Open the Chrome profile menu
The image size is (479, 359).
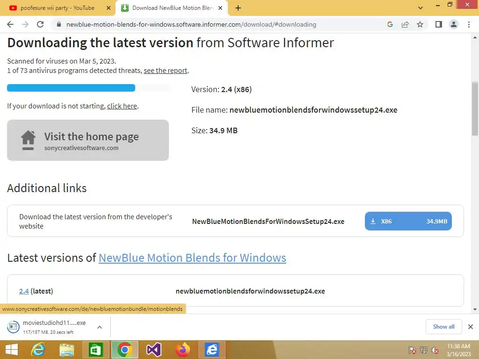(x=454, y=24)
